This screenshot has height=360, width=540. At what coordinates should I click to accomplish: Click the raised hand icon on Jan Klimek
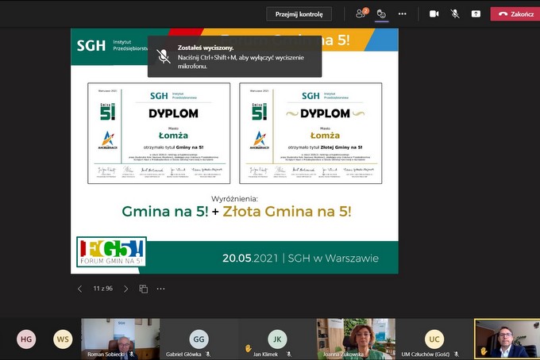[249, 348]
